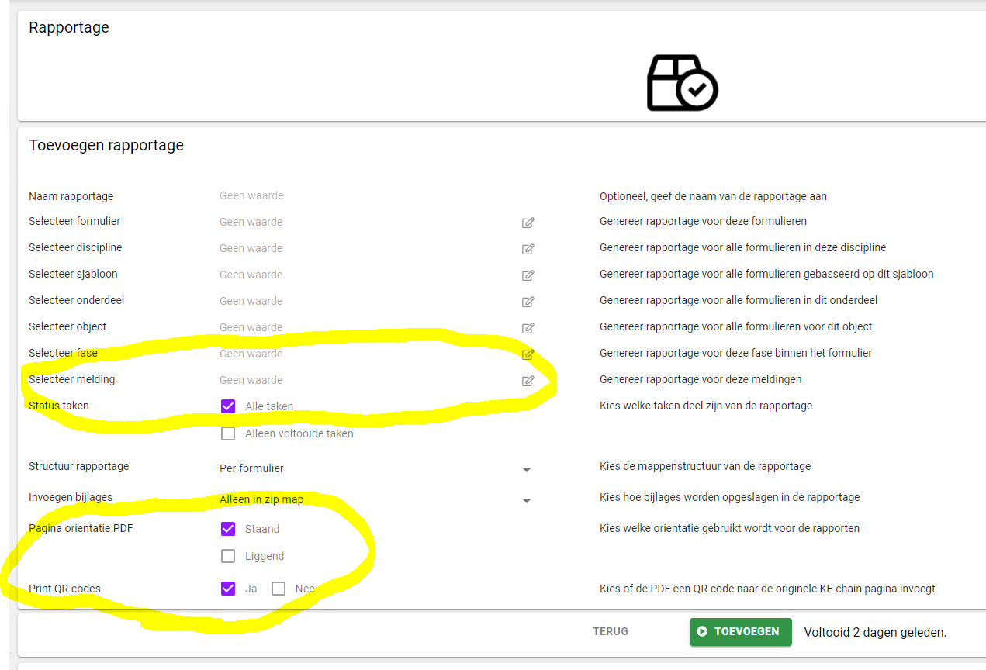Open edit icon for Selecteer melding
Screen dimensions: 986x670
(x=528, y=381)
